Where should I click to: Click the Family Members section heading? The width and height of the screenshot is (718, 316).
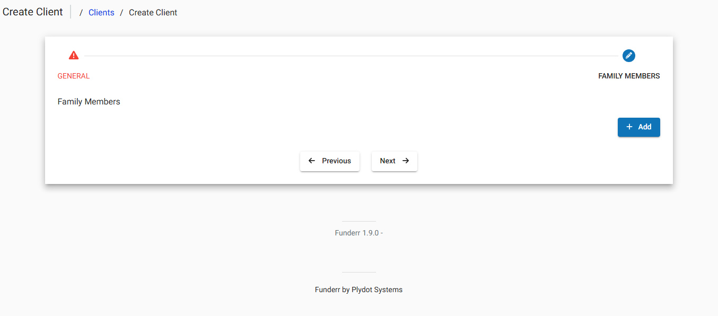pos(89,101)
